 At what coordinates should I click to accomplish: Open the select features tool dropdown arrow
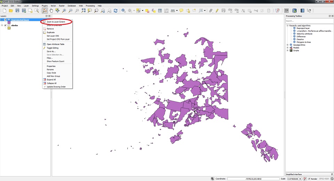(x=143, y=10)
